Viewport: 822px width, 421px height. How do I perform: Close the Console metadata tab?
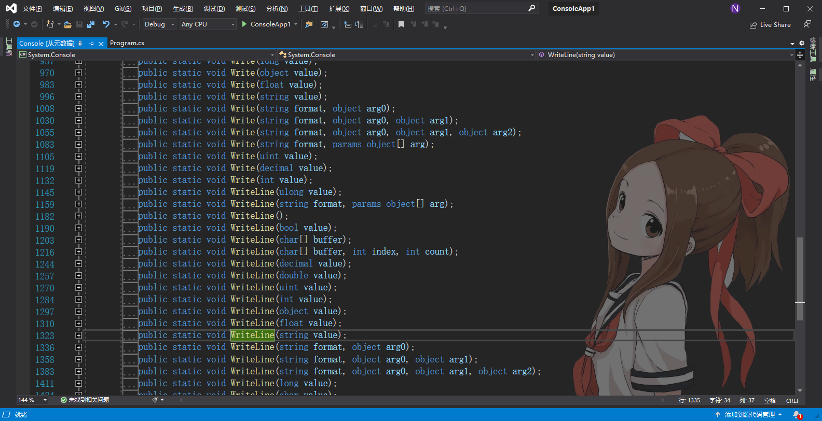[x=101, y=44]
